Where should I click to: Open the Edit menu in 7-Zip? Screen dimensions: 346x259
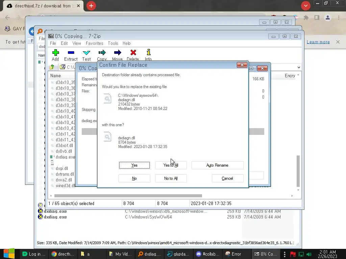tap(64, 44)
